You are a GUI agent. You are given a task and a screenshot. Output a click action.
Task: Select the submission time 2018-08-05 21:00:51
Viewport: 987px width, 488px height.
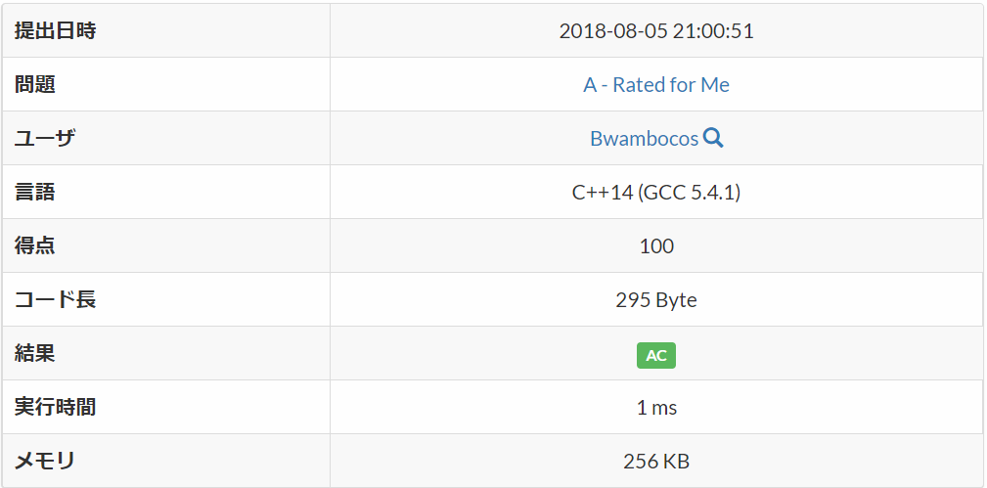(x=656, y=31)
